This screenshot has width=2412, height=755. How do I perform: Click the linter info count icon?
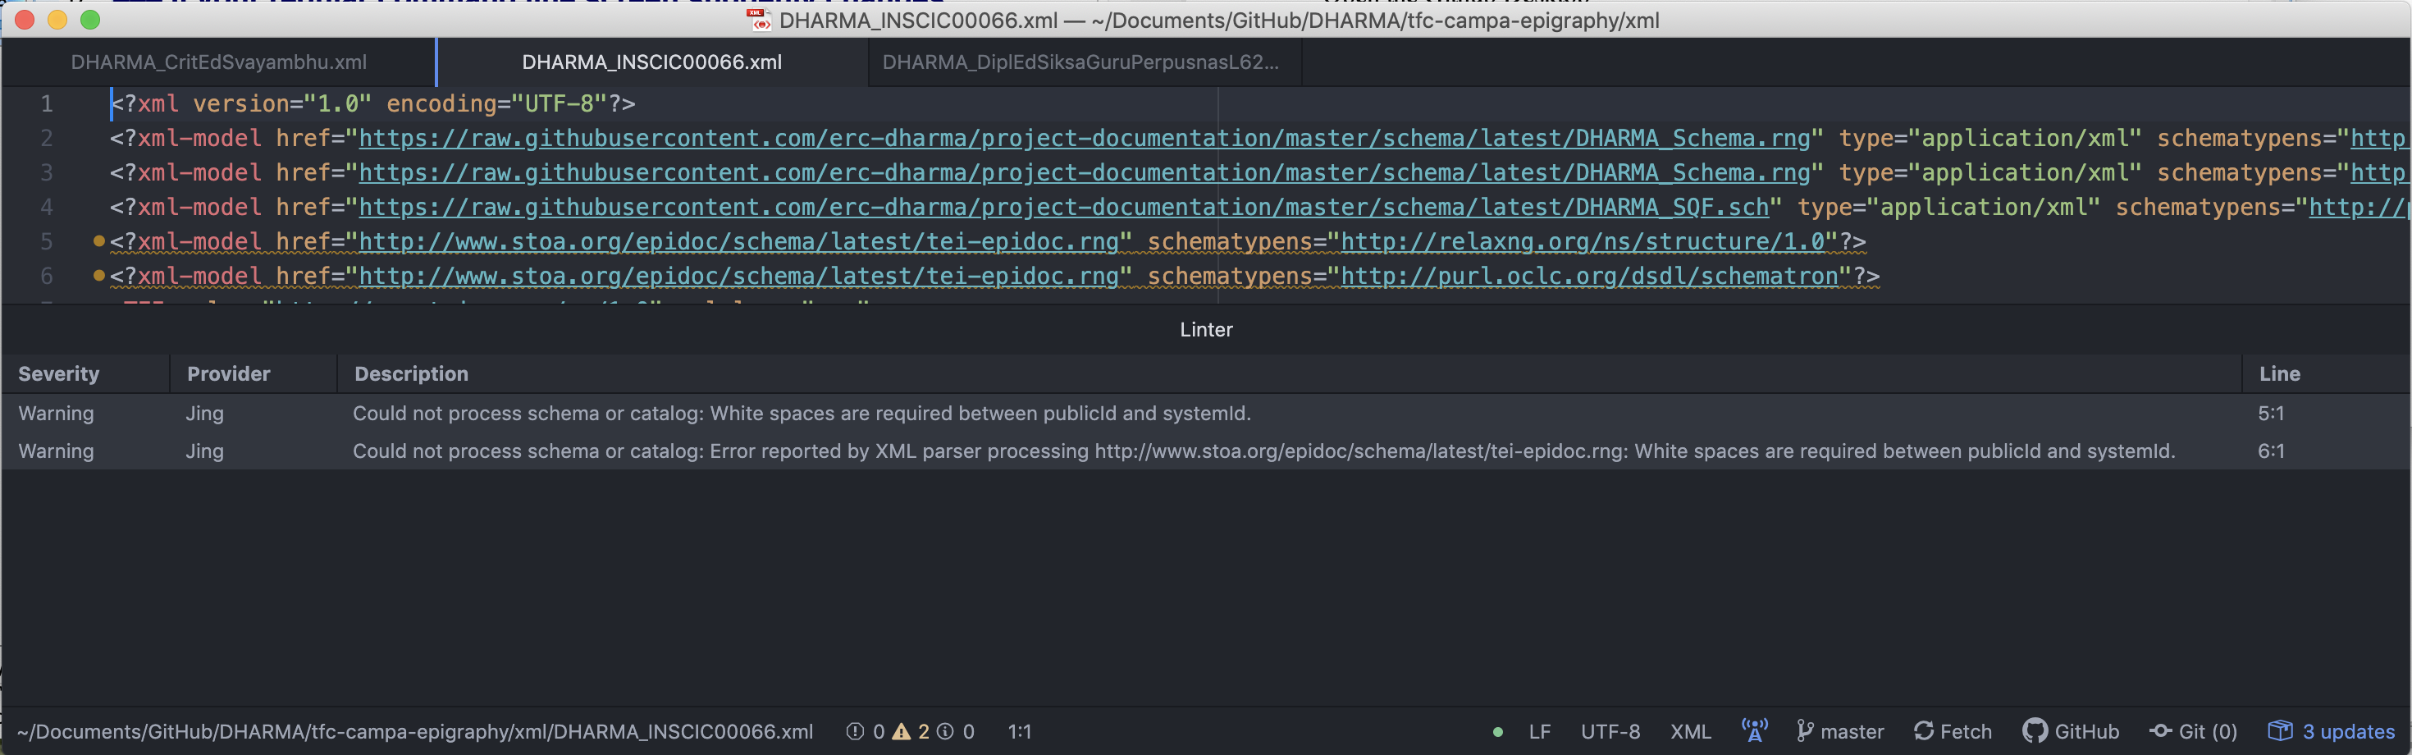(946, 731)
